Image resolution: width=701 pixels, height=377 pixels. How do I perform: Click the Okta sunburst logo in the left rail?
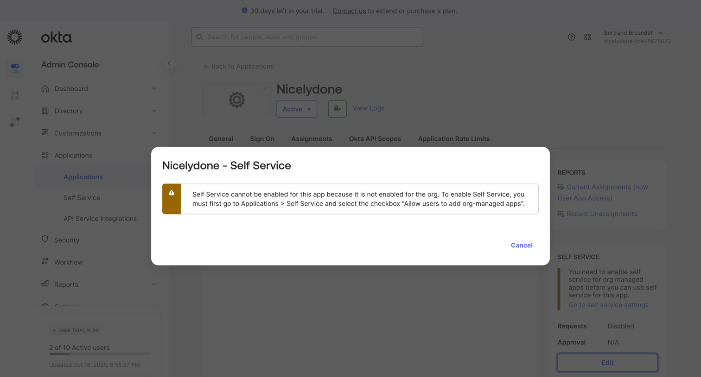coord(15,37)
